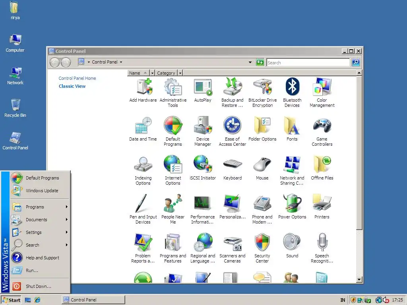The height and width of the screenshot is (305, 407).
Task: Open Power Options
Action: point(292,207)
